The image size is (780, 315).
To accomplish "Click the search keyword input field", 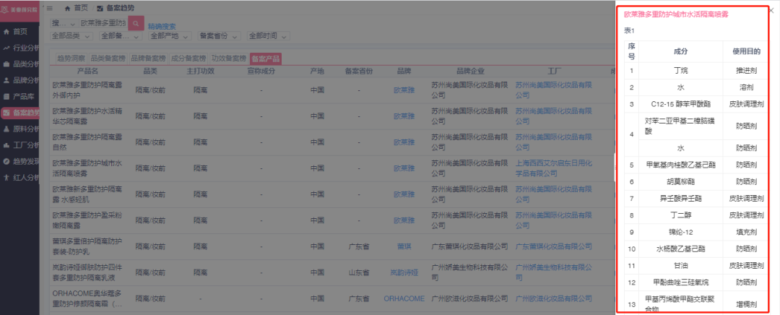I will click(x=103, y=24).
